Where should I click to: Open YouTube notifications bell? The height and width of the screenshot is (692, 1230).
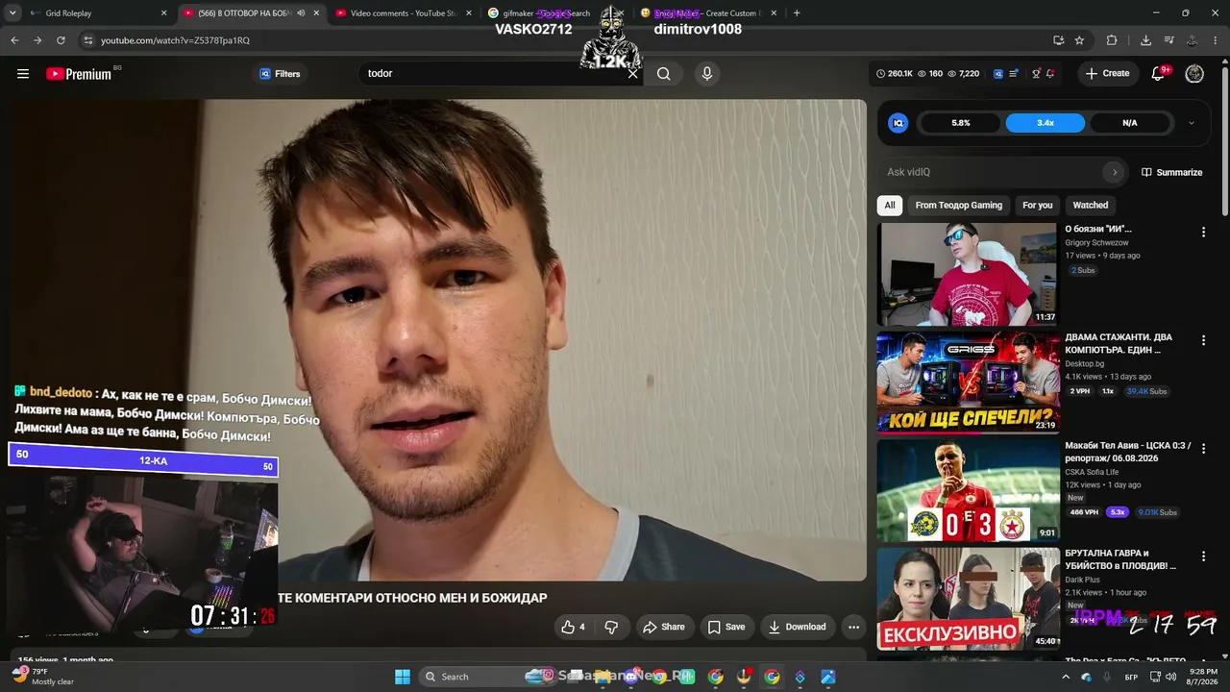pos(1158,74)
